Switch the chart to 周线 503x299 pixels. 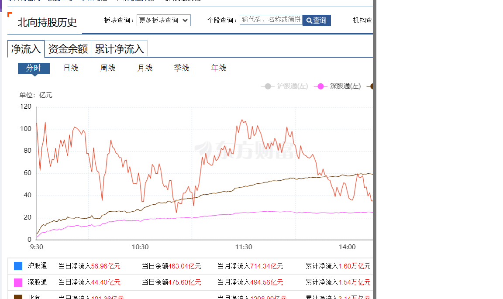[x=108, y=68]
